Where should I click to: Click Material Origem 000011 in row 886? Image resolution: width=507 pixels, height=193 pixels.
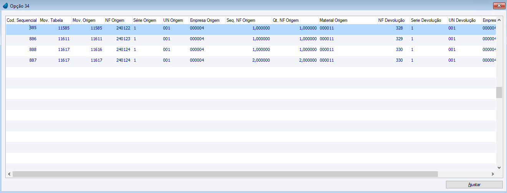[x=326, y=39]
